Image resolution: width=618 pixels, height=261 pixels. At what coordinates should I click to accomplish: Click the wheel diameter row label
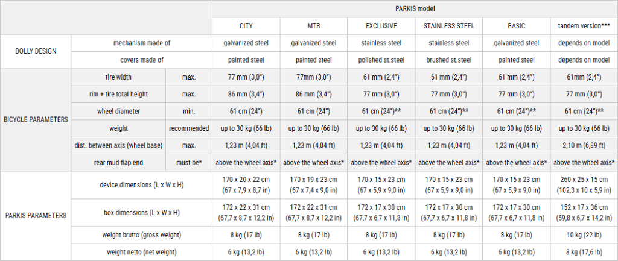118,112
